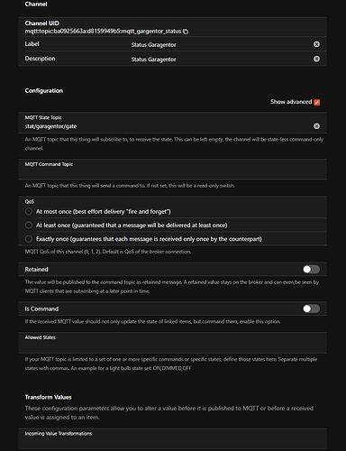Select At most once QoS option
The width and height of the screenshot is (346, 451).
click(x=29, y=212)
